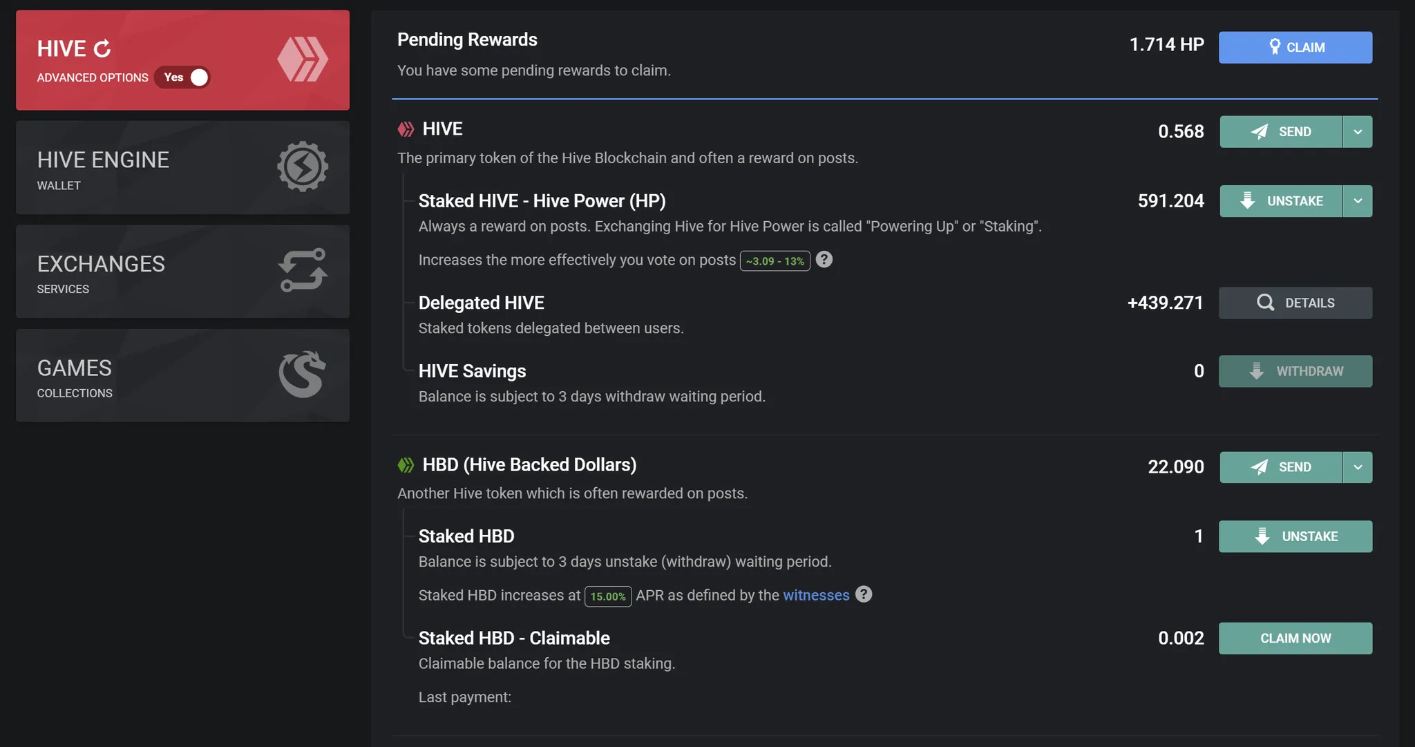The image size is (1415, 747).
Task: Click the HIVE Savings heading
Action: click(x=472, y=371)
